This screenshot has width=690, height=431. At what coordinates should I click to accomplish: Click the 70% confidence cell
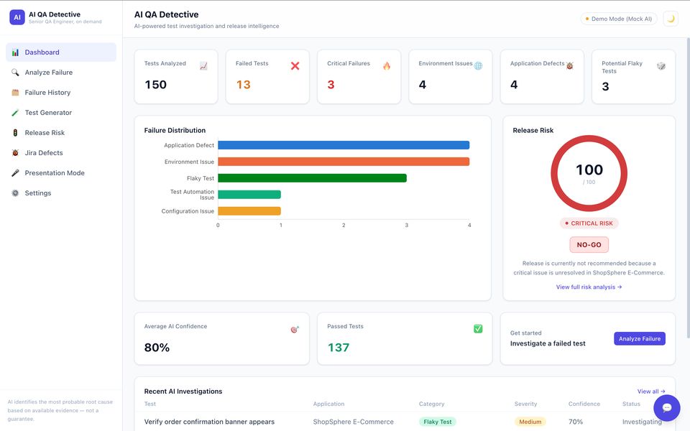pos(576,422)
